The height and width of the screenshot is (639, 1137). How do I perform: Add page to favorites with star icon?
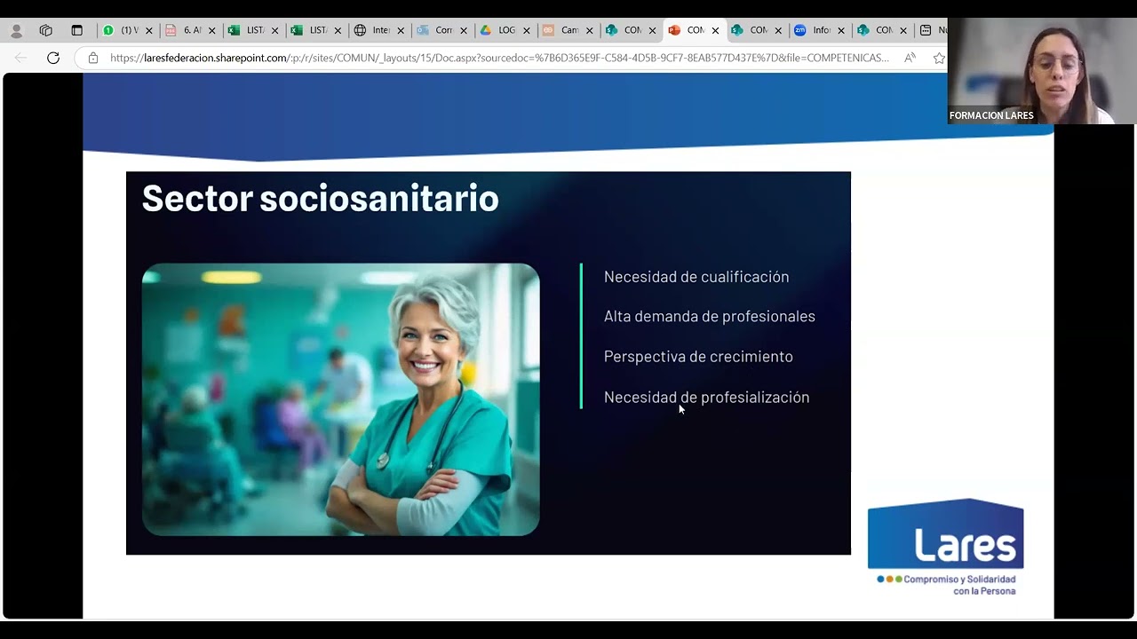point(939,58)
